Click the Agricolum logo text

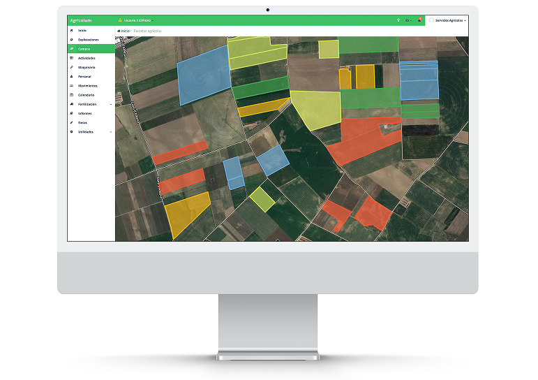(81, 20)
